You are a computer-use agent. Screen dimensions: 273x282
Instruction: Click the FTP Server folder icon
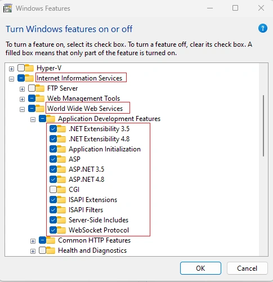tap(40, 88)
